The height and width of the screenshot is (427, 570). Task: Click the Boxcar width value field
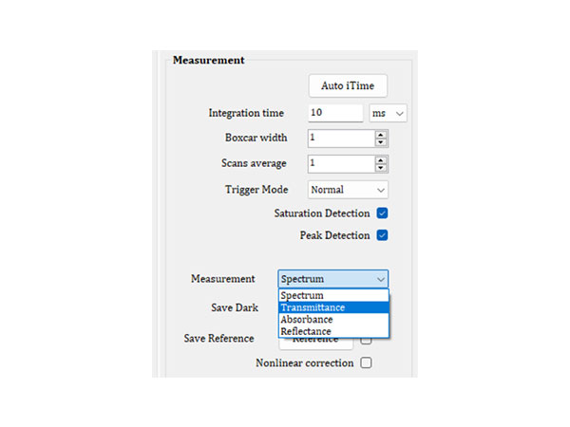(340, 138)
